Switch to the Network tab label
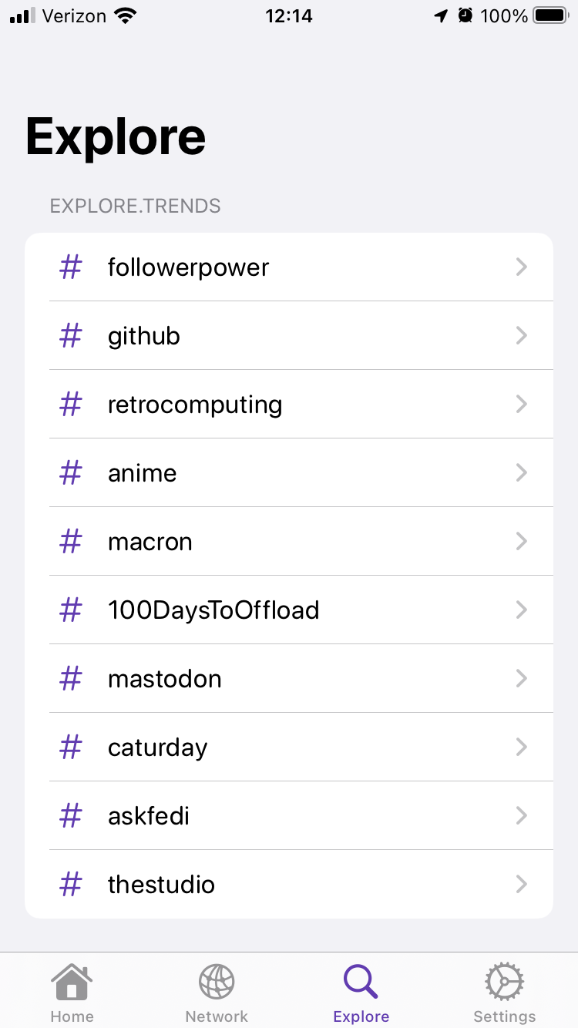 [x=217, y=1016]
